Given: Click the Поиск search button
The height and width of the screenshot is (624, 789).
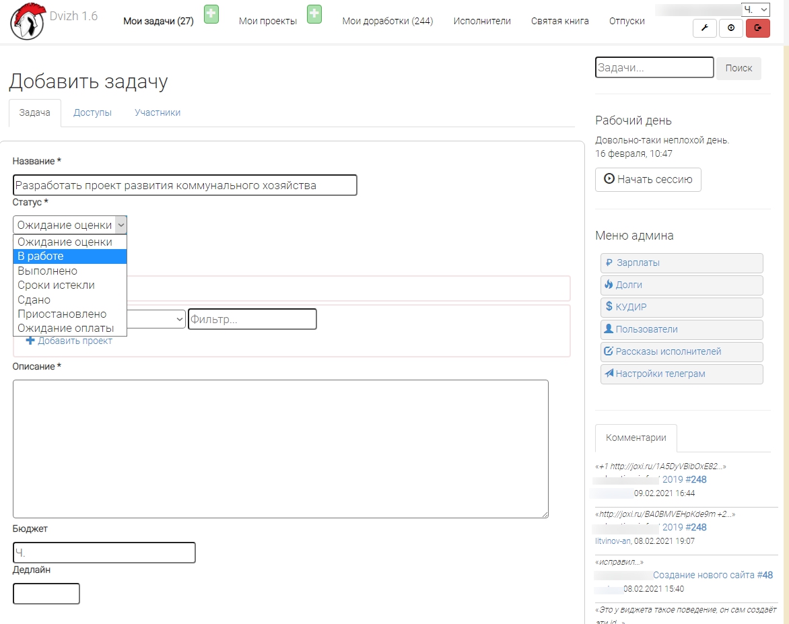Looking at the screenshot, I should (x=739, y=68).
